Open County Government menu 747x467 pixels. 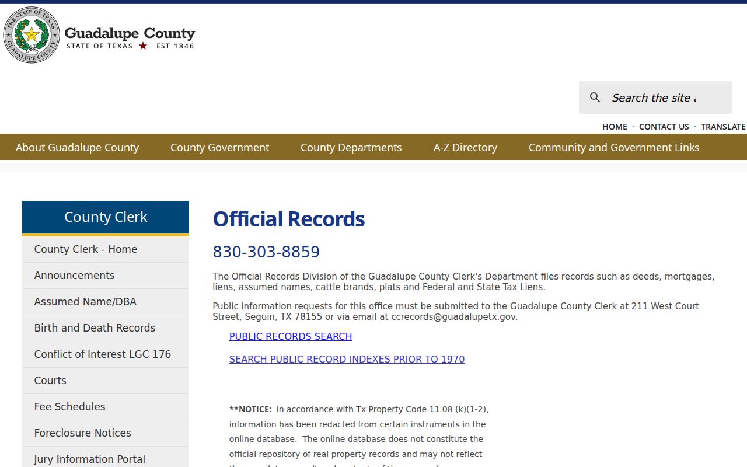[x=219, y=147]
